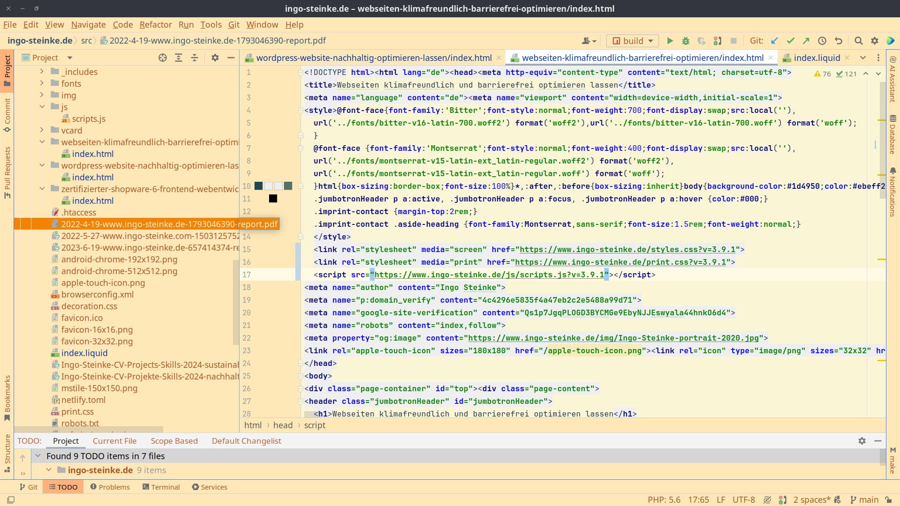900x506 pixels.
Task: Open the AI Assistant side panel
Action: click(892, 79)
